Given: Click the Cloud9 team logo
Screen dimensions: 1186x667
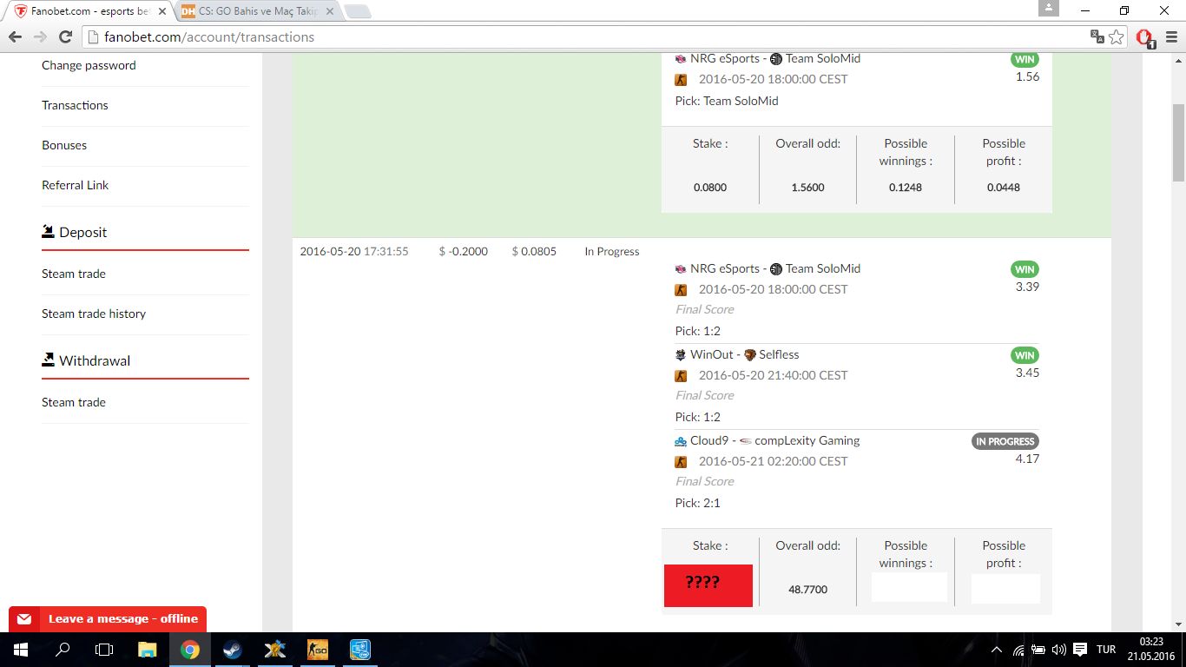Looking at the screenshot, I should pyautogui.click(x=681, y=441).
